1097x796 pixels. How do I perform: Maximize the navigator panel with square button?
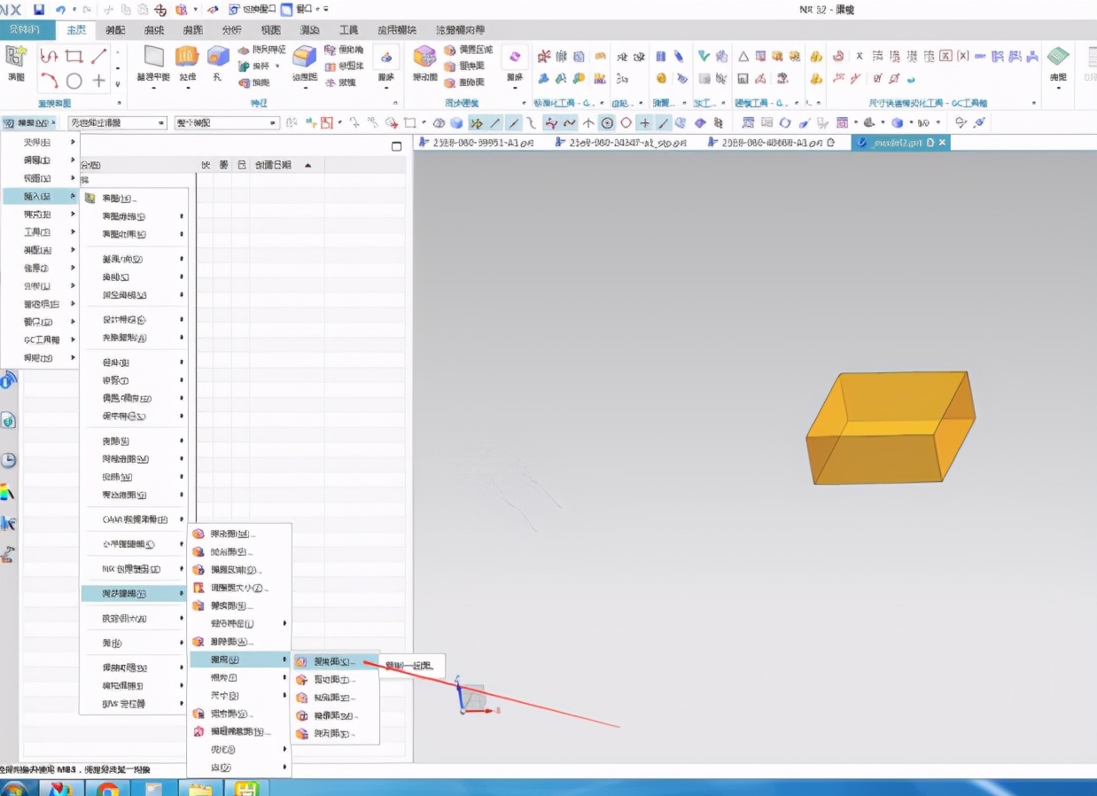pyautogui.click(x=396, y=146)
